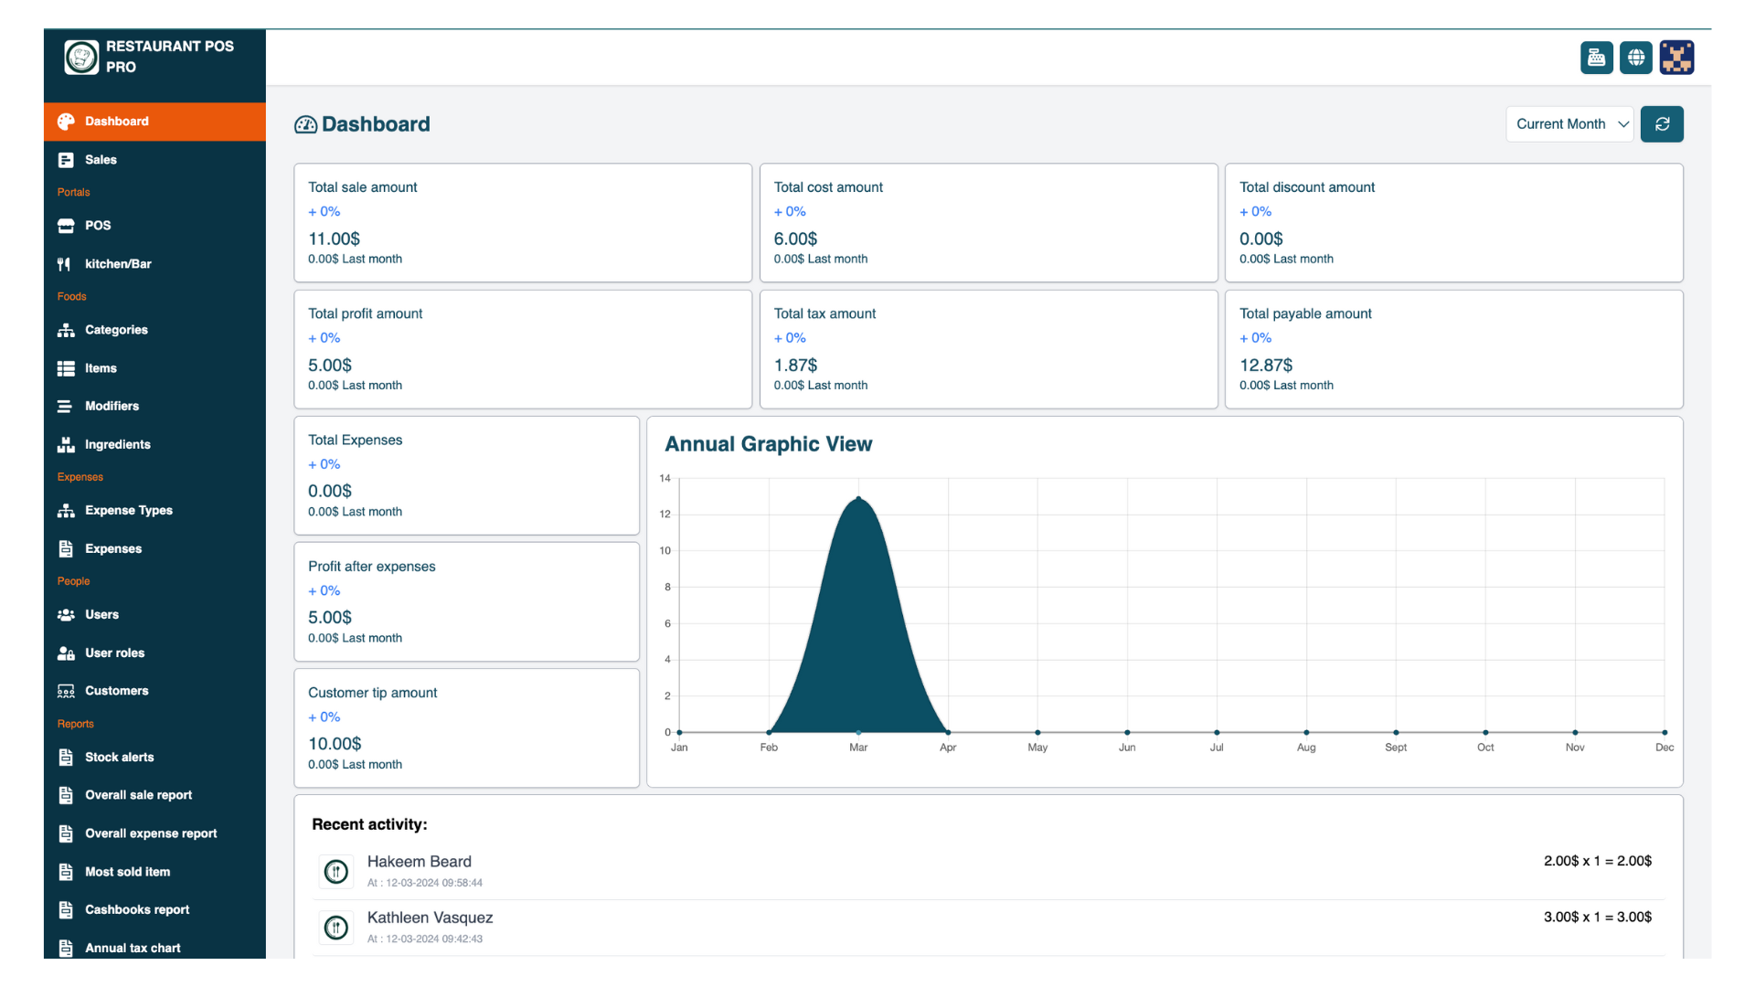The image size is (1755, 987).
Task: Open the Current Month dropdown
Action: [1569, 124]
